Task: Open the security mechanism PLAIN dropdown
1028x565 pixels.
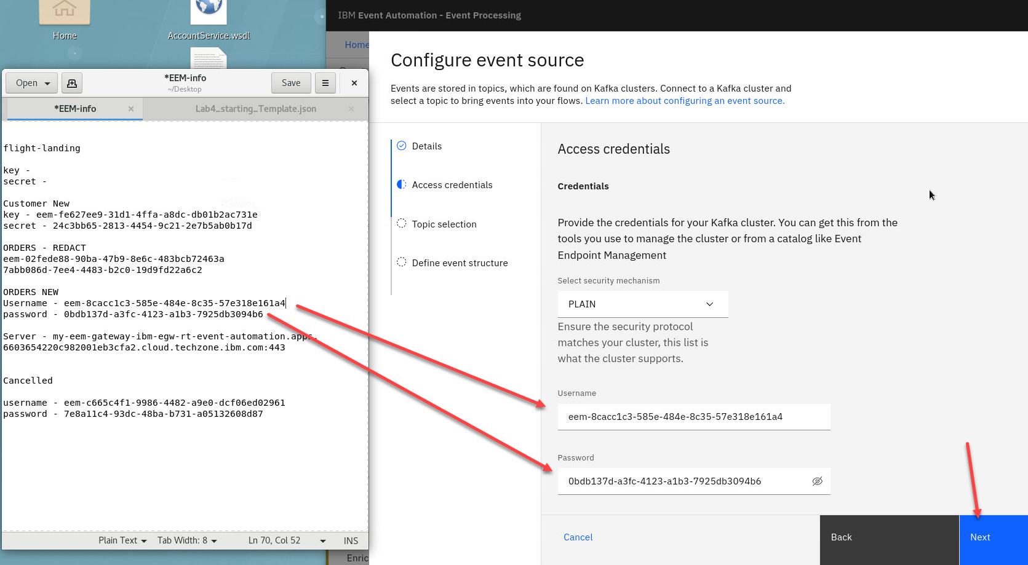Action: pyautogui.click(x=642, y=304)
